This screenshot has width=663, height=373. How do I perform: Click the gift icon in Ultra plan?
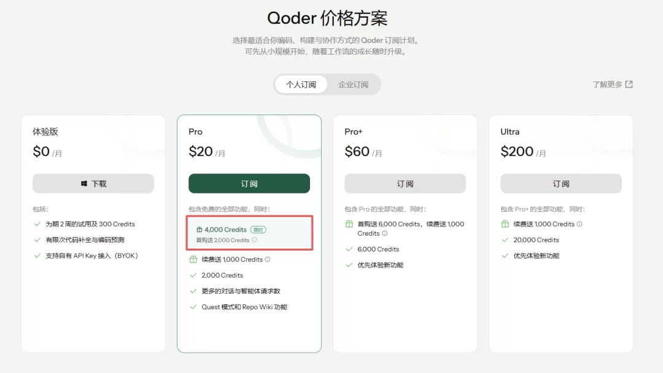pyautogui.click(x=505, y=224)
